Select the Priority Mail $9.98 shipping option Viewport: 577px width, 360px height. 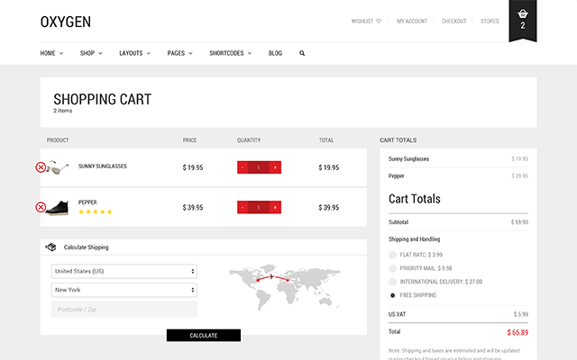[393, 268]
